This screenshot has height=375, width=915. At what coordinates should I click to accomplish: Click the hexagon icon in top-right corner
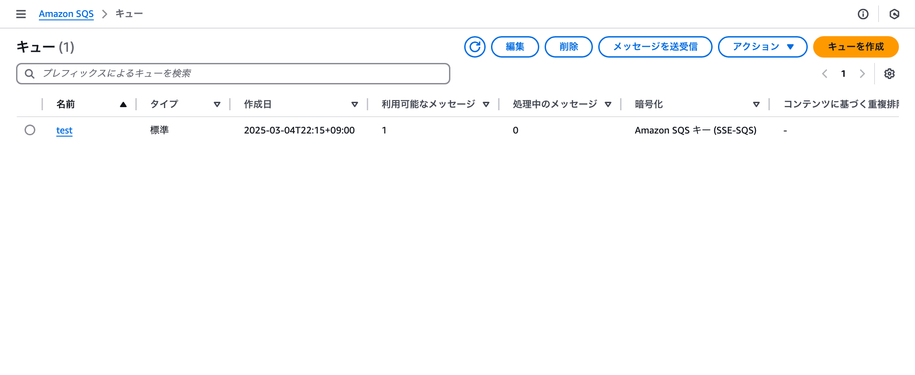tap(894, 14)
